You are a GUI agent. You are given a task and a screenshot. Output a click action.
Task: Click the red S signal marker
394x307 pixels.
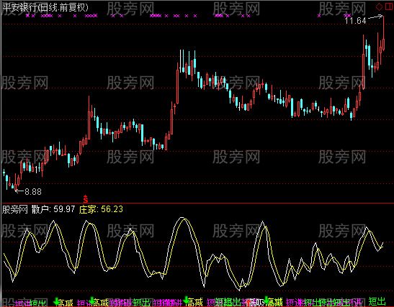86,199
